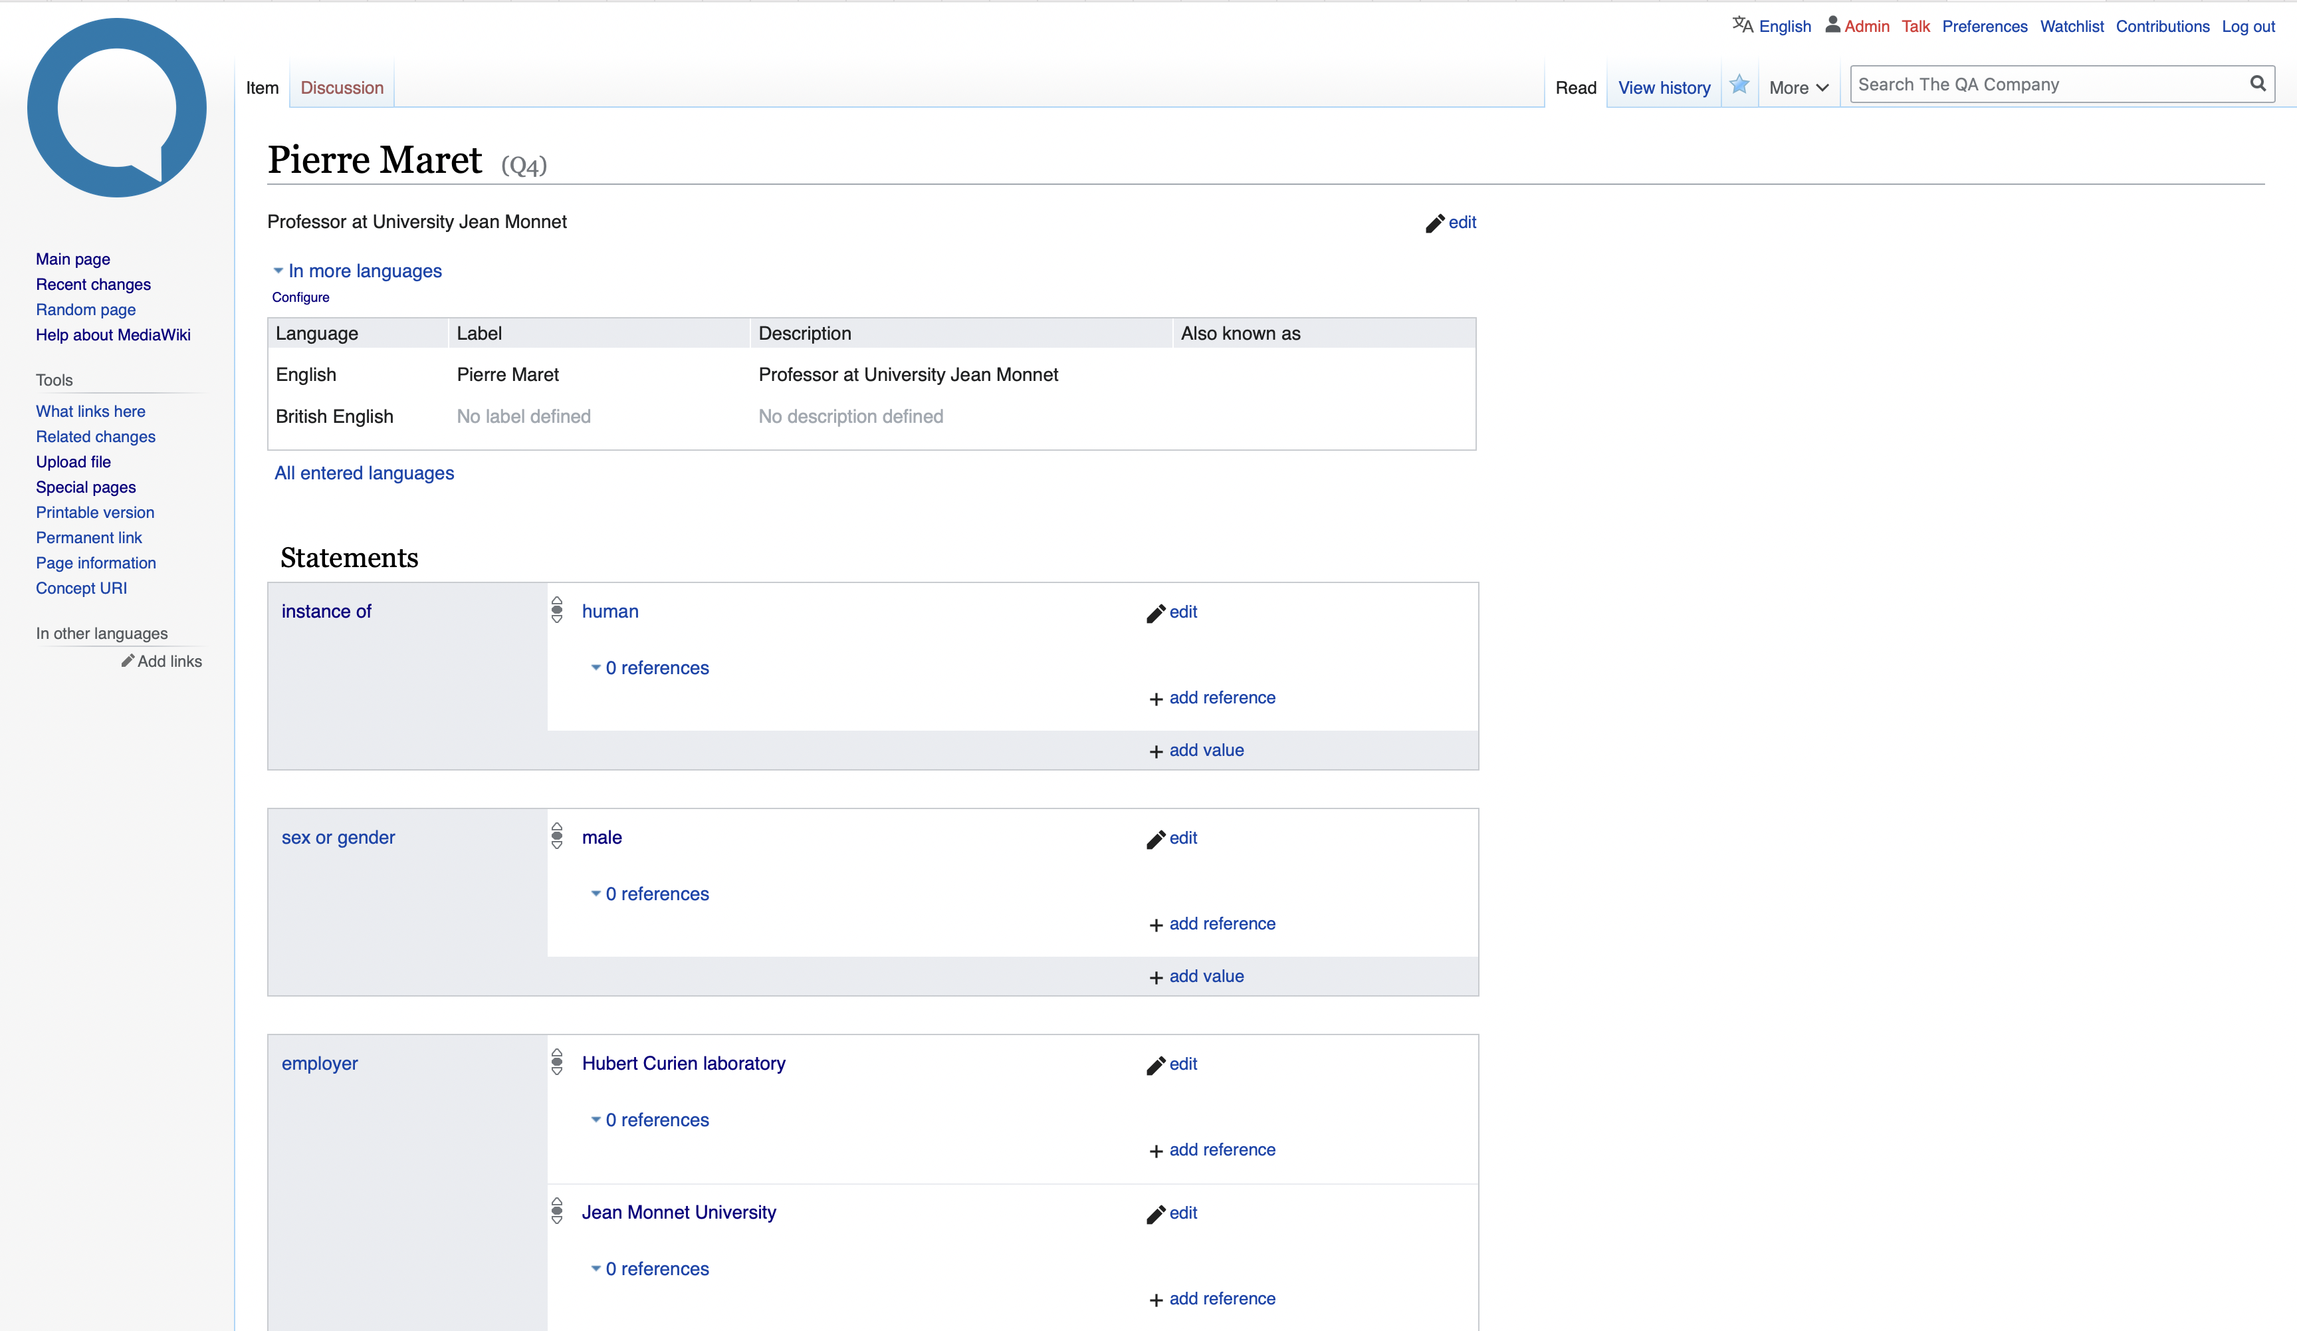
Task: Open the male item link
Action: click(x=603, y=837)
